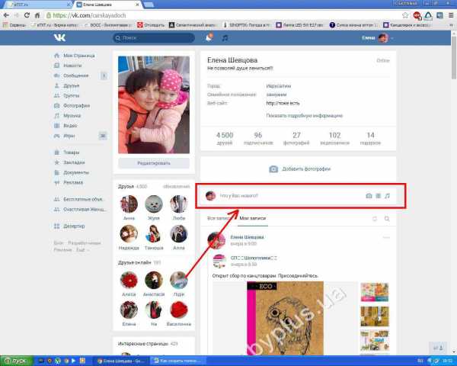Open online friend Анастасія avatar

[154, 280]
